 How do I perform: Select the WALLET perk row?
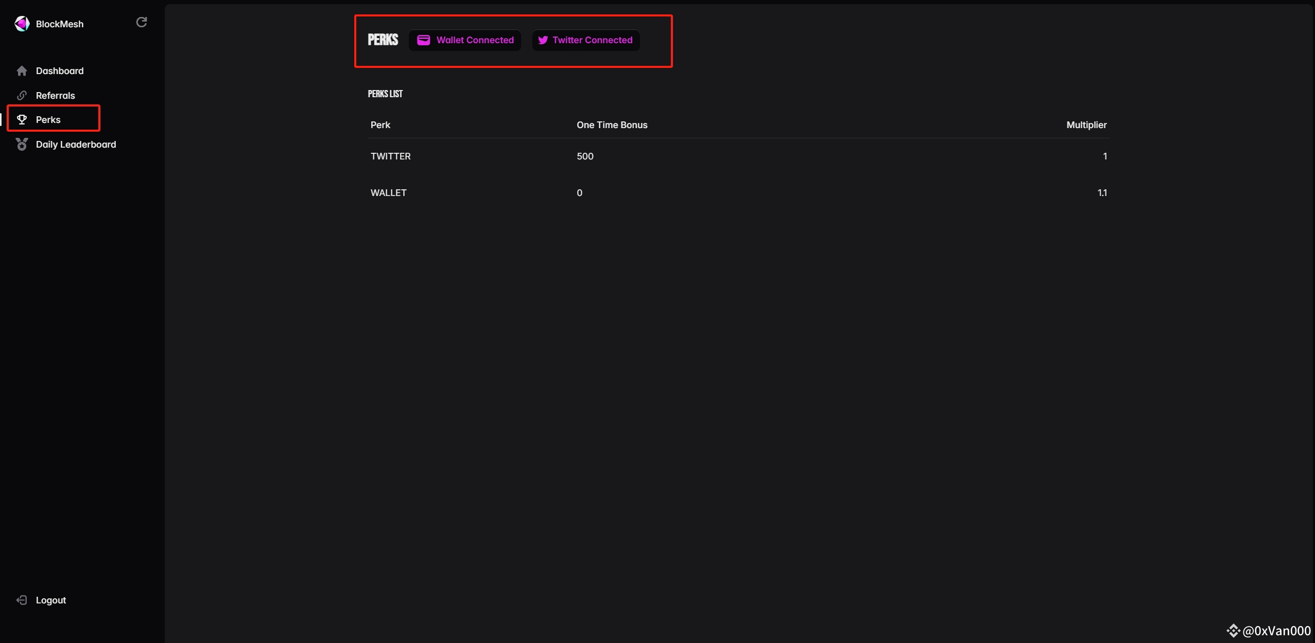[x=389, y=193]
